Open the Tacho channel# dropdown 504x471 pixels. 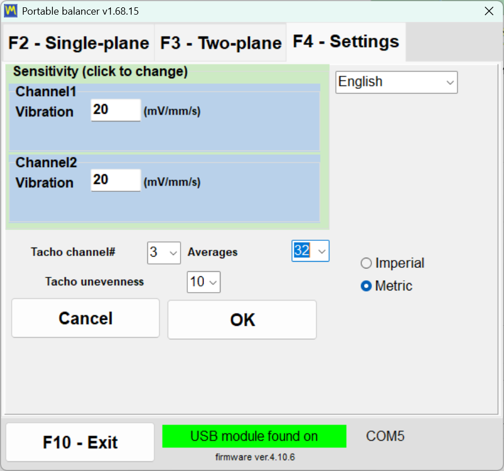[163, 253]
